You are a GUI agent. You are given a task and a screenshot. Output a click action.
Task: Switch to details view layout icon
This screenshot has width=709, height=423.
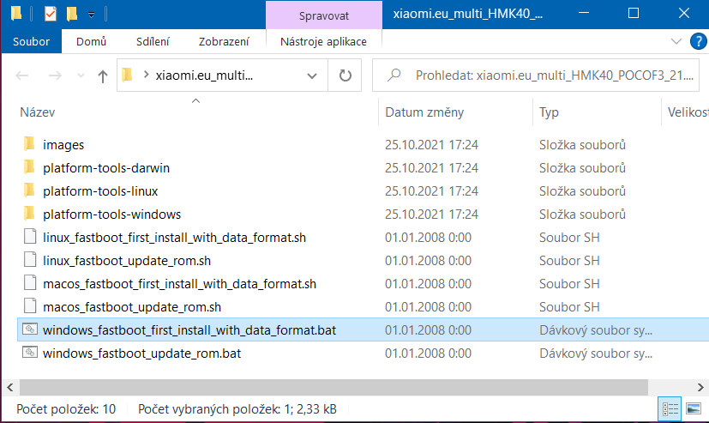(x=670, y=409)
